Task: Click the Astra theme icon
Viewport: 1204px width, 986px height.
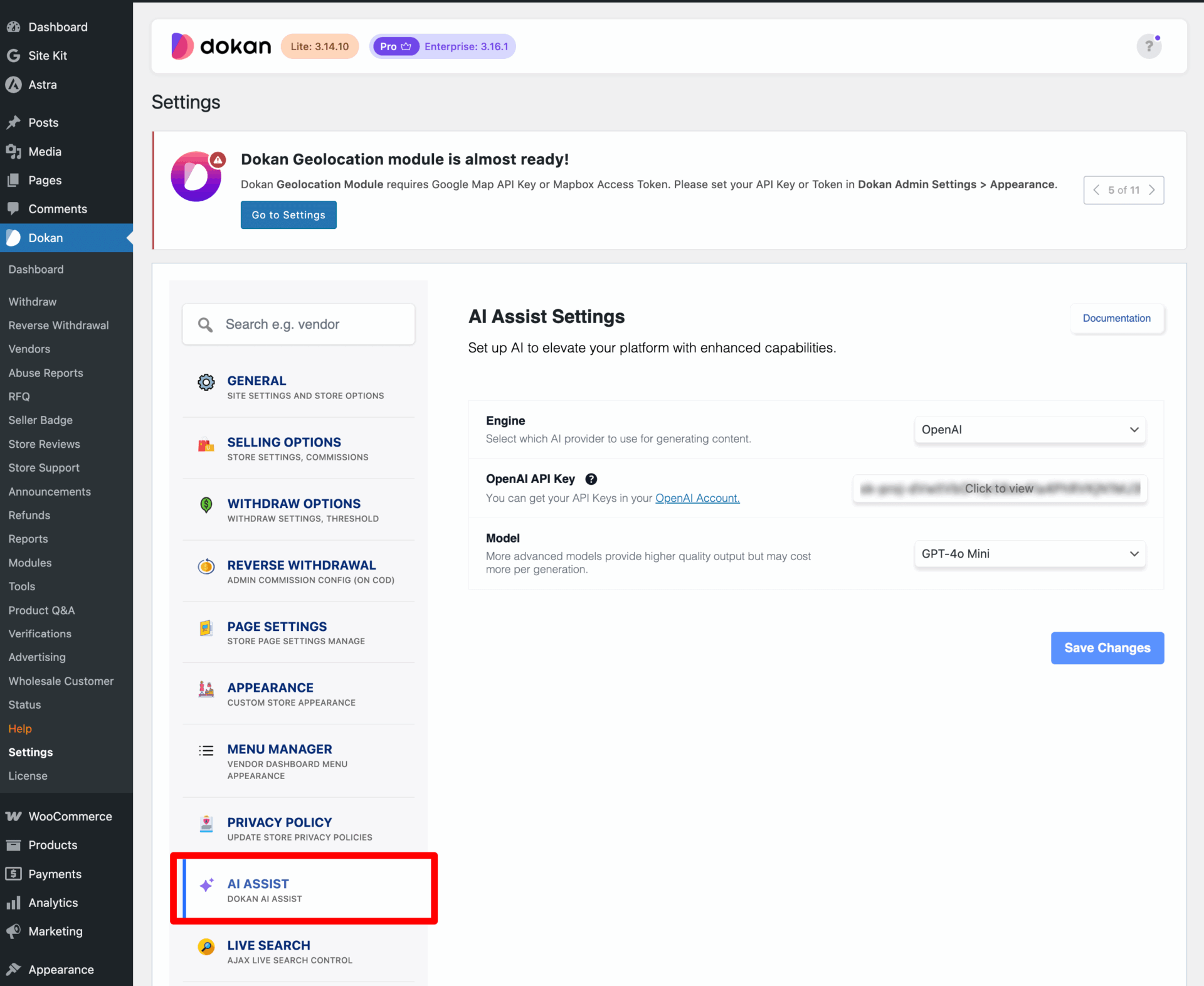Action: pos(14,85)
